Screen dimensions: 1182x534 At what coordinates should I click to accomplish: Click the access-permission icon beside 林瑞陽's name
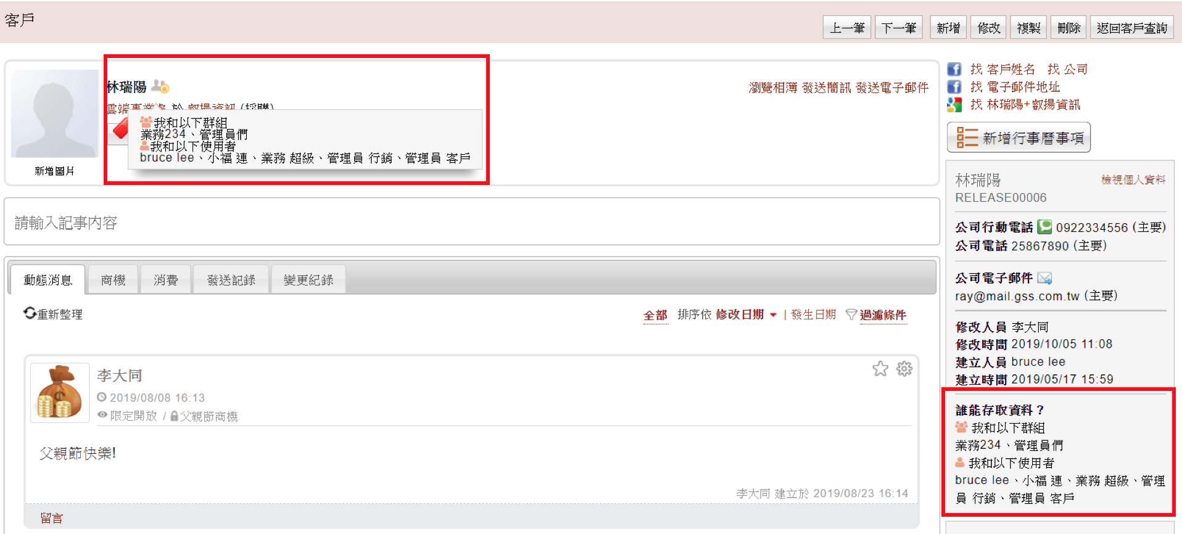[160, 86]
